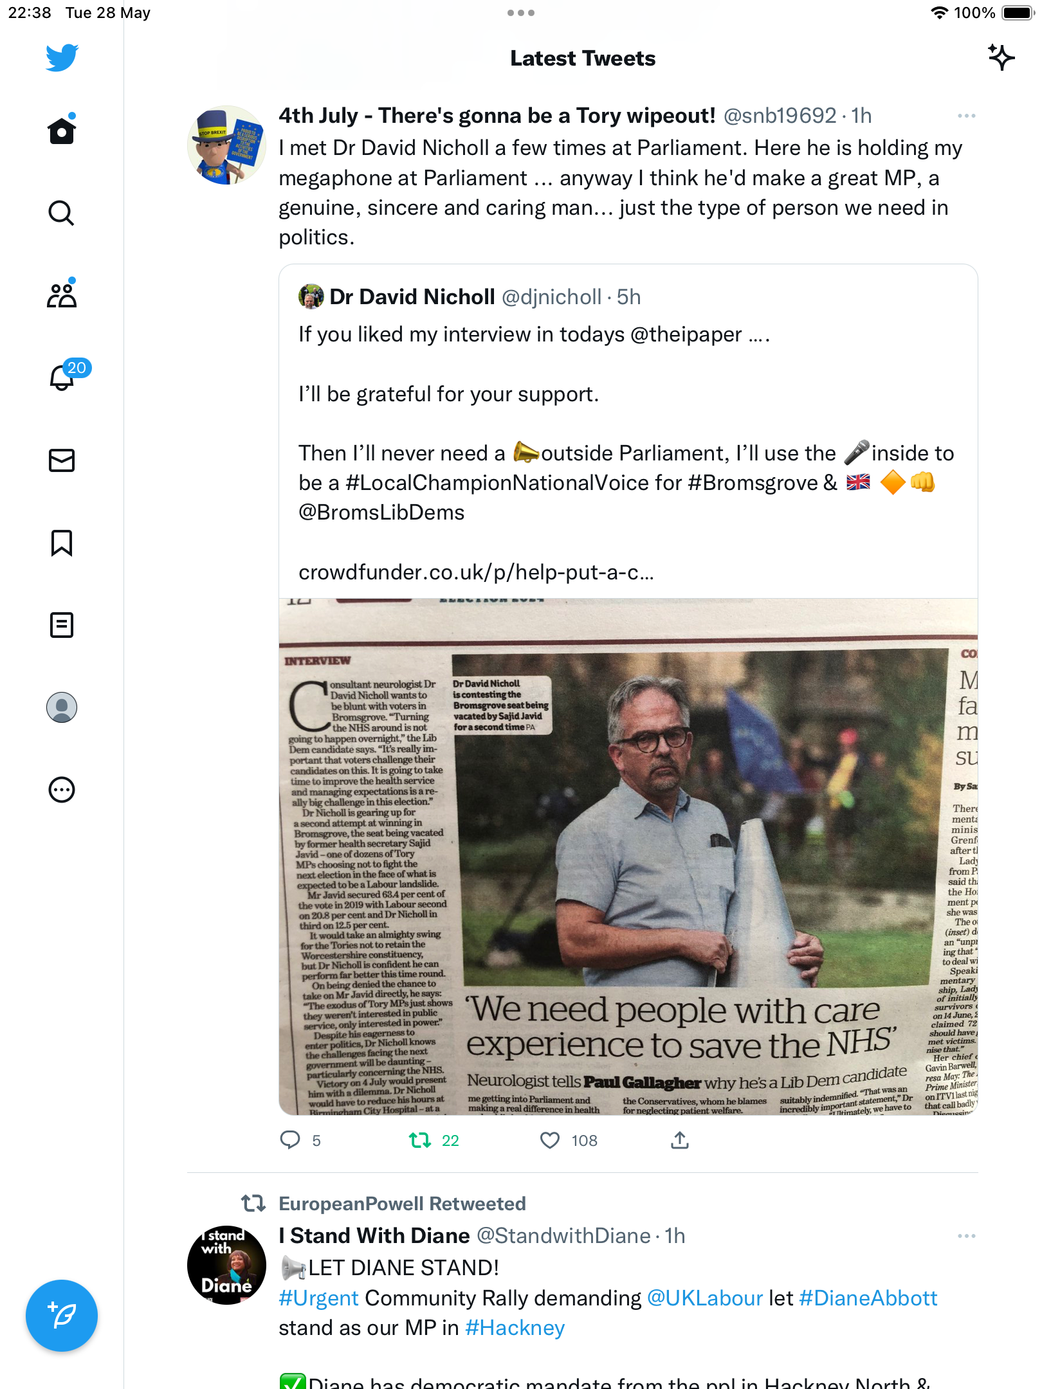Open more options on I Stand With Diane tweet
This screenshot has height=1389, width=1042.
tap(966, 1236)
